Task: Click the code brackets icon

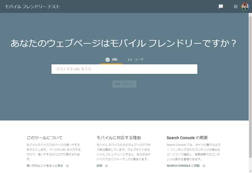Action: [x=130, y=60]
